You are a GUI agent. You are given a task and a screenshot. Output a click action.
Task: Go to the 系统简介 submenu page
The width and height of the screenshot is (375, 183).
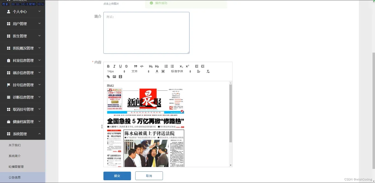[x=22, y=156]
